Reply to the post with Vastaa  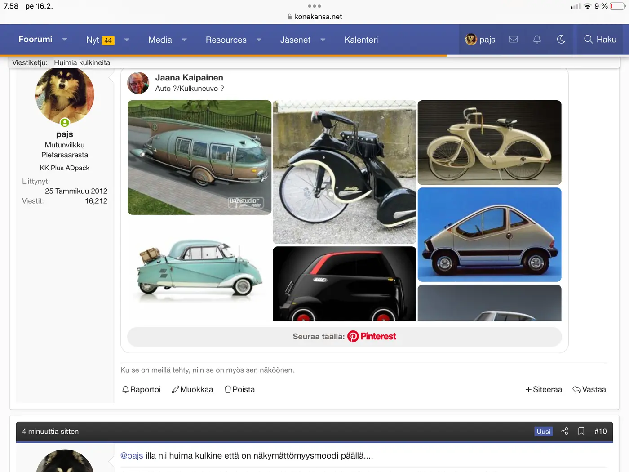coord(589,389)
